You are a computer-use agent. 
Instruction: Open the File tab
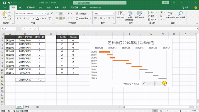pos(4,7)
